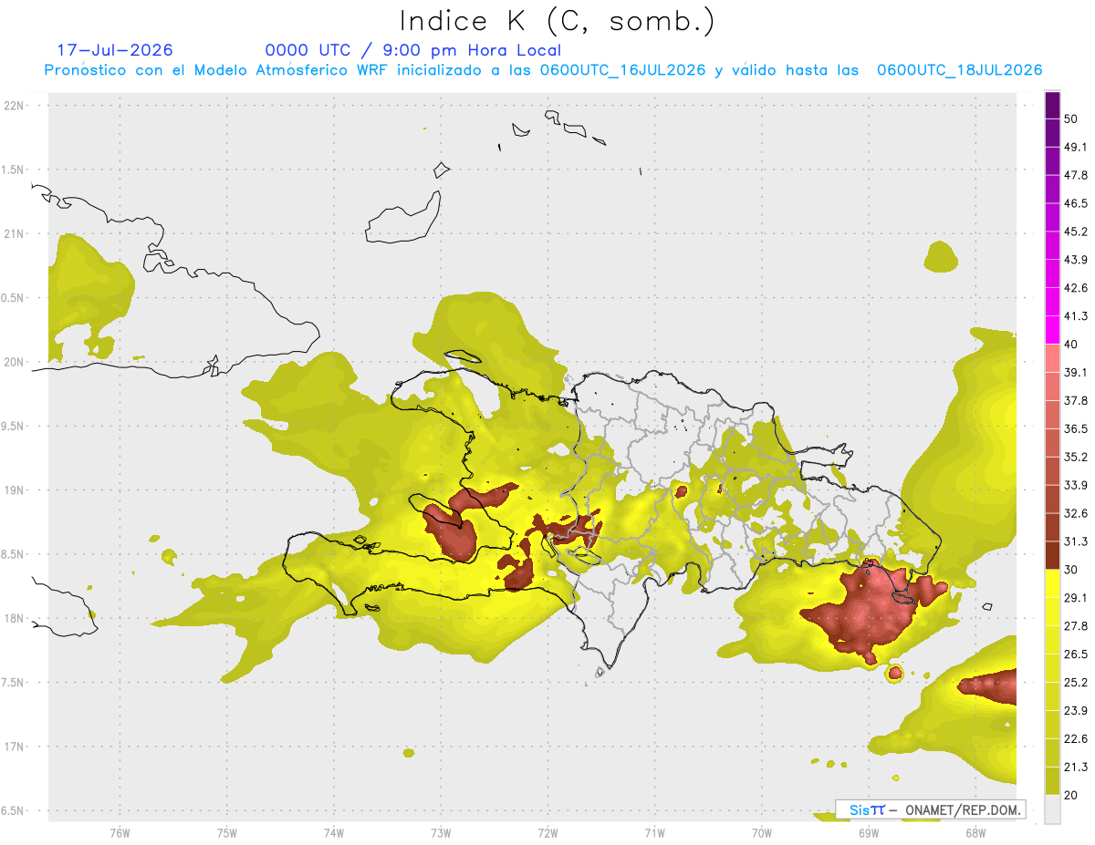Click the legend value 39.1
The image size is (1095, 845).
[x=1076, y=373]
